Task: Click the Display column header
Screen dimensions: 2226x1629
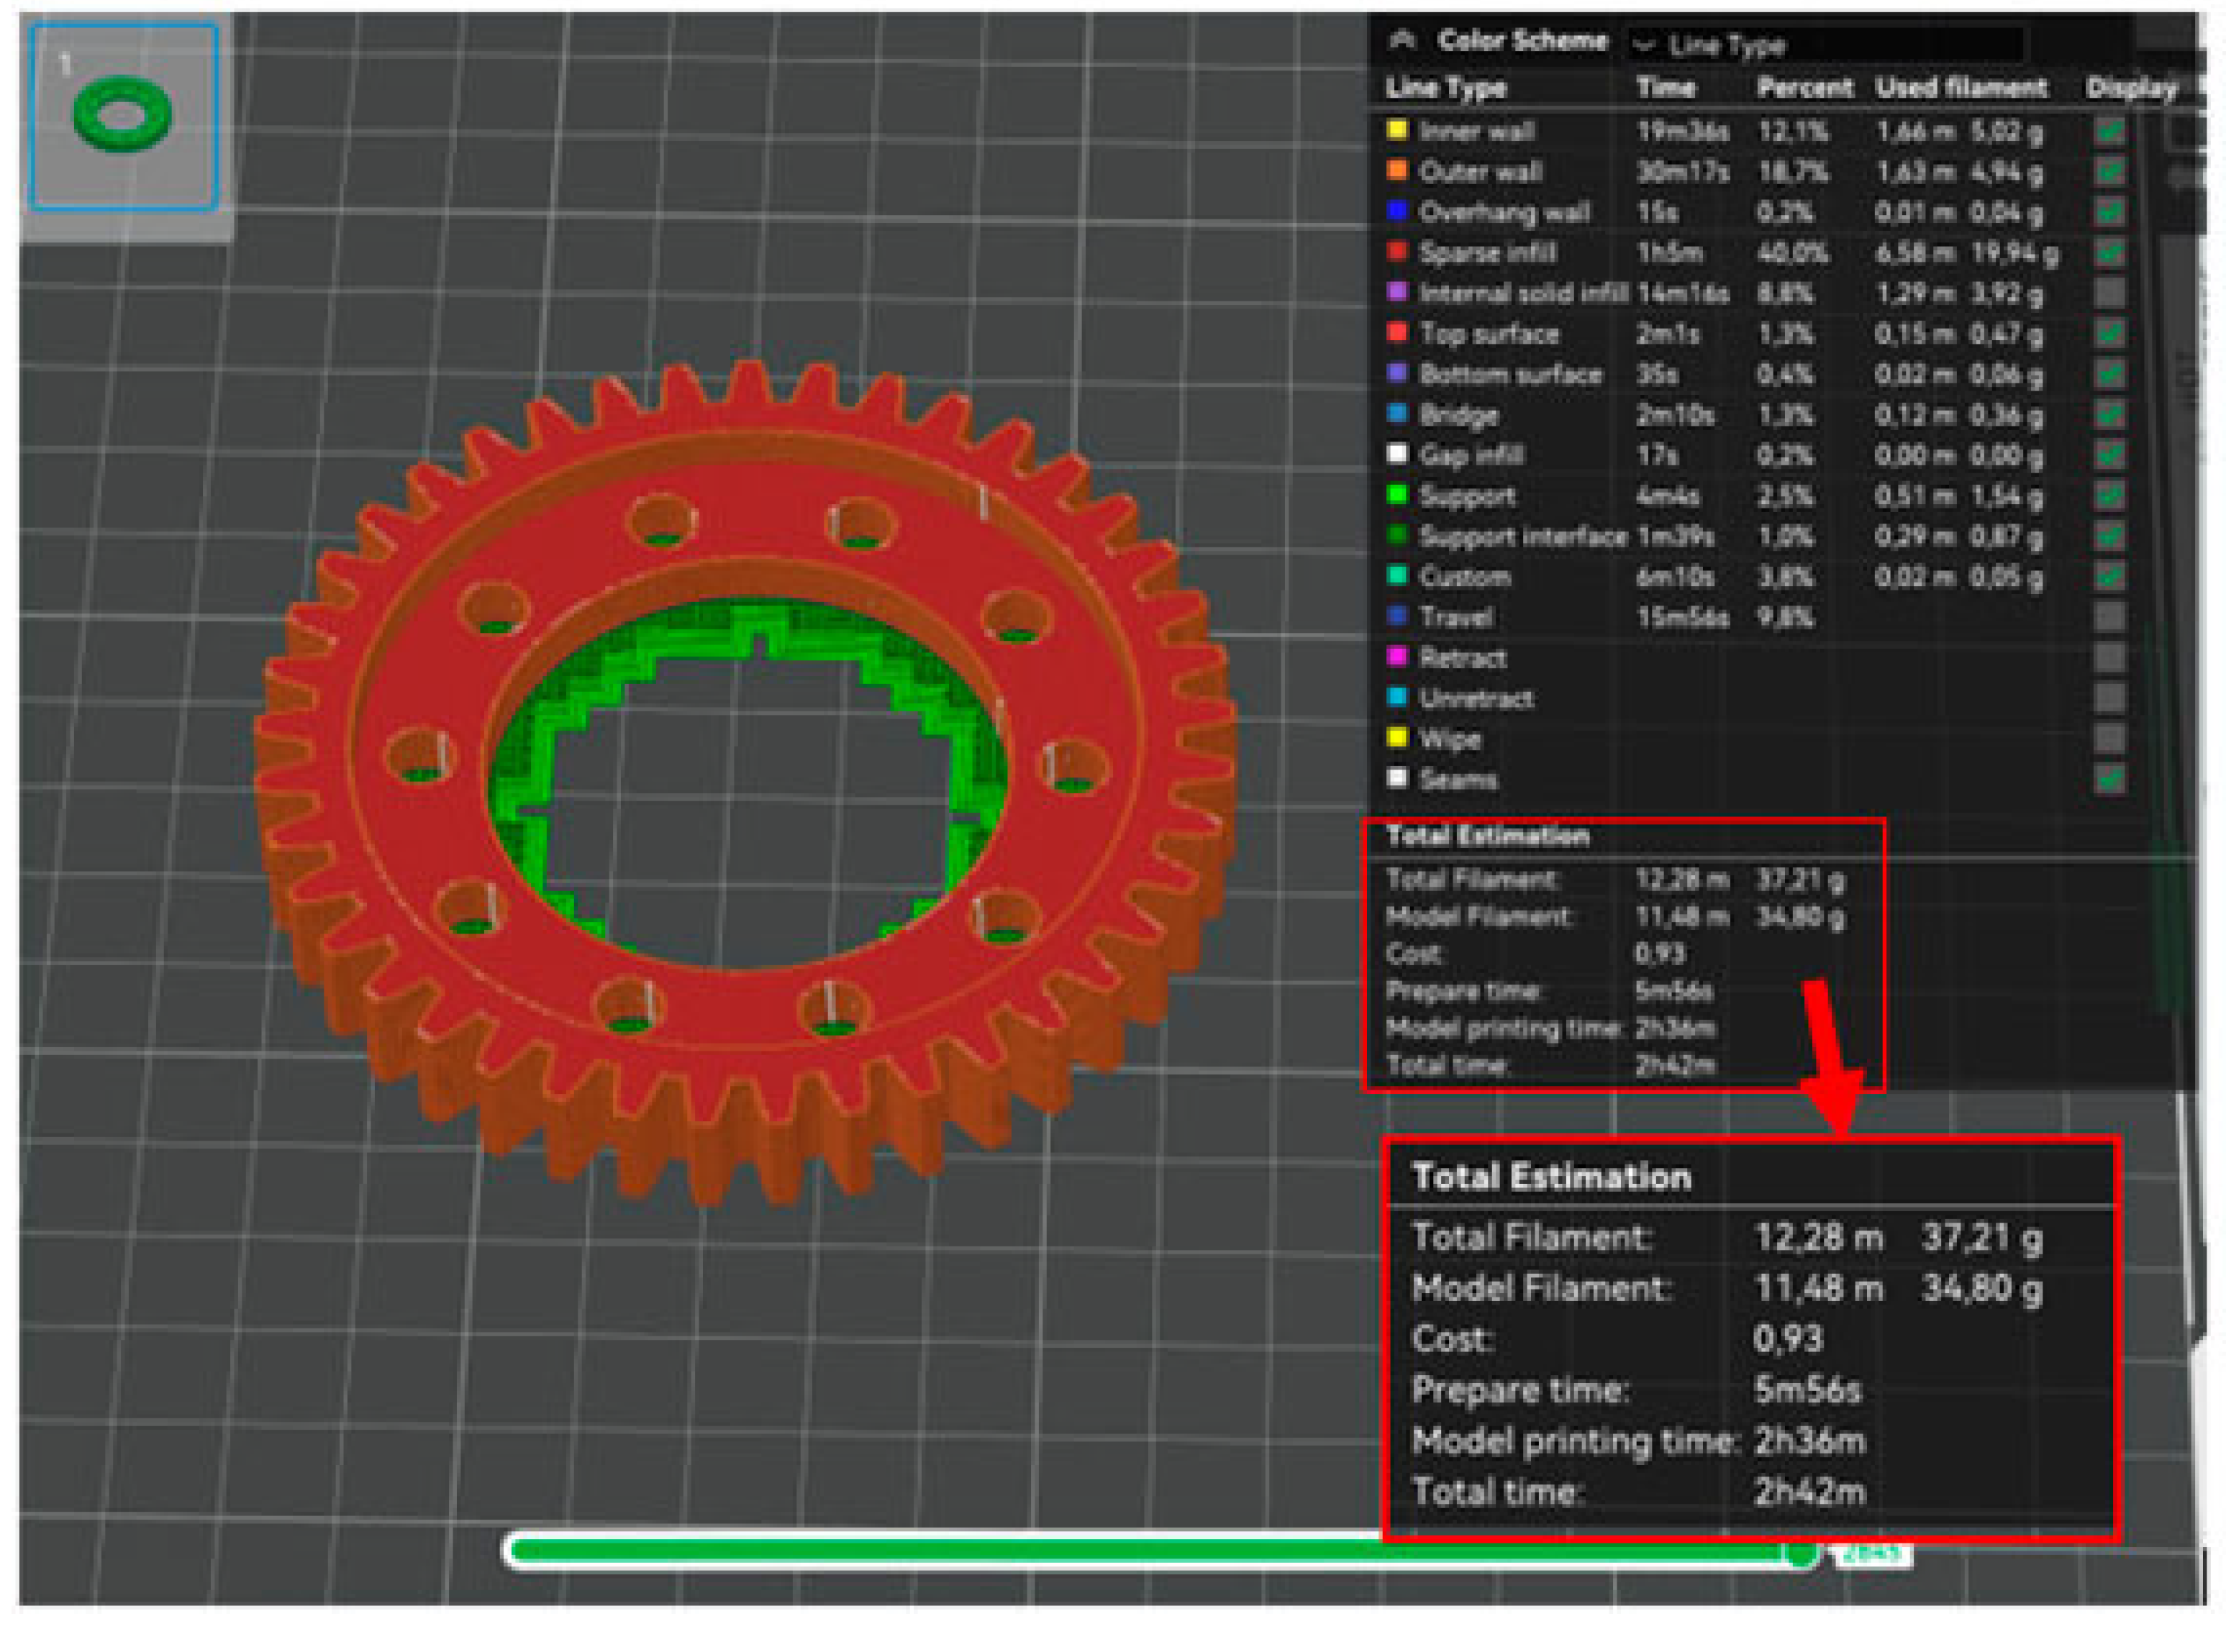Action: [2130, 88]
